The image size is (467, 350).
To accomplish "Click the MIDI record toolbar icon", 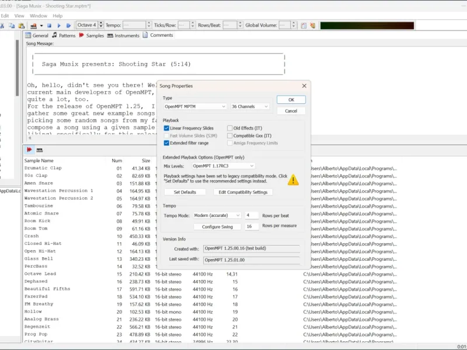I will pos(33,26).
